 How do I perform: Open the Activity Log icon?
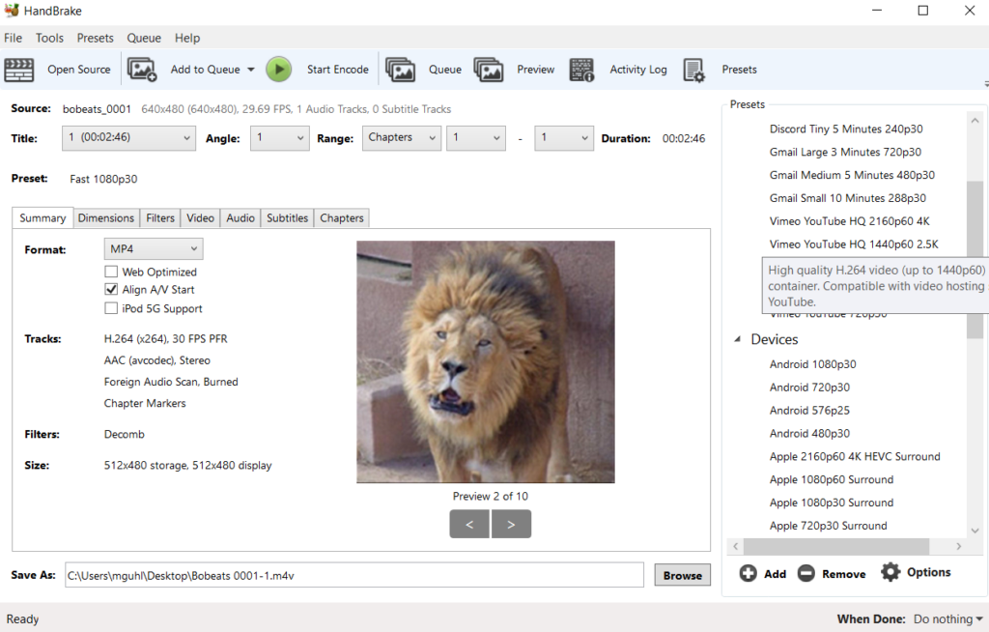click(581, 70)
